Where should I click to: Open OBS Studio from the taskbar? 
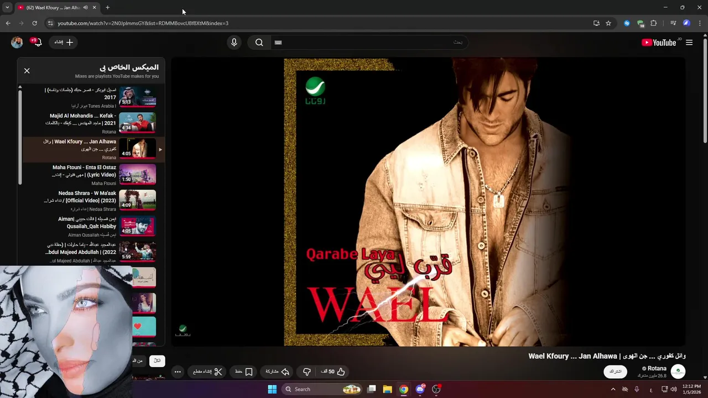436,389
